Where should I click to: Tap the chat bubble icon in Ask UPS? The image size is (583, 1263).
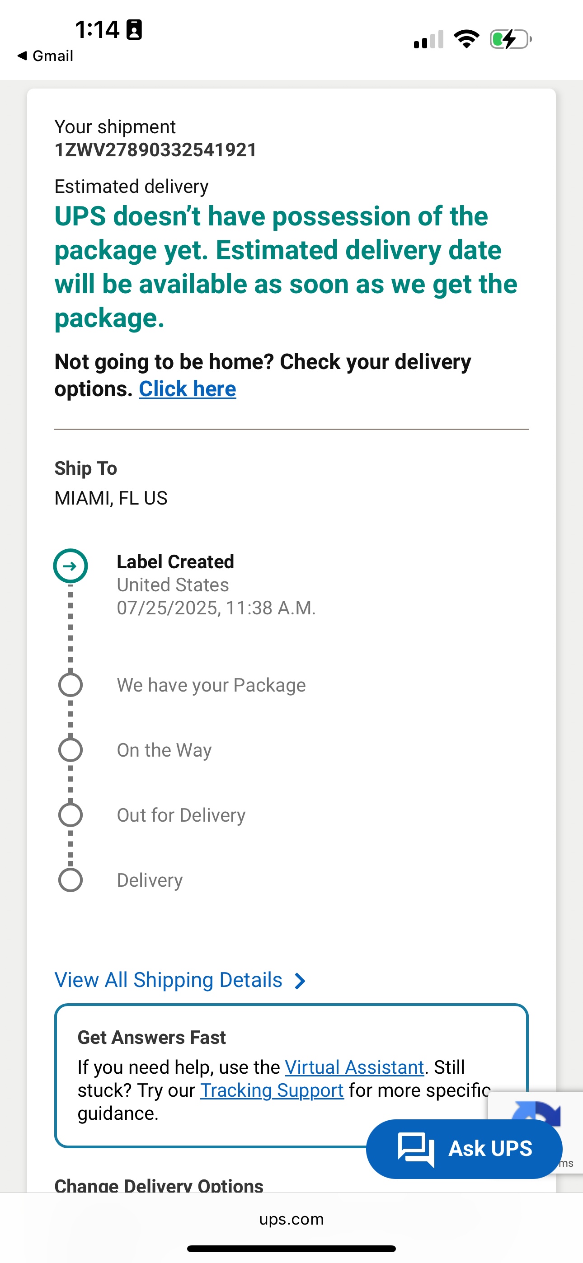(x=416, y=1150)
